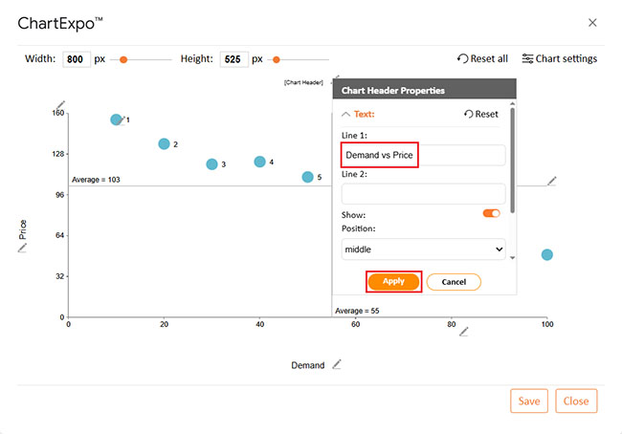Click the Chart Header Properties title bar

click(425, 89)
